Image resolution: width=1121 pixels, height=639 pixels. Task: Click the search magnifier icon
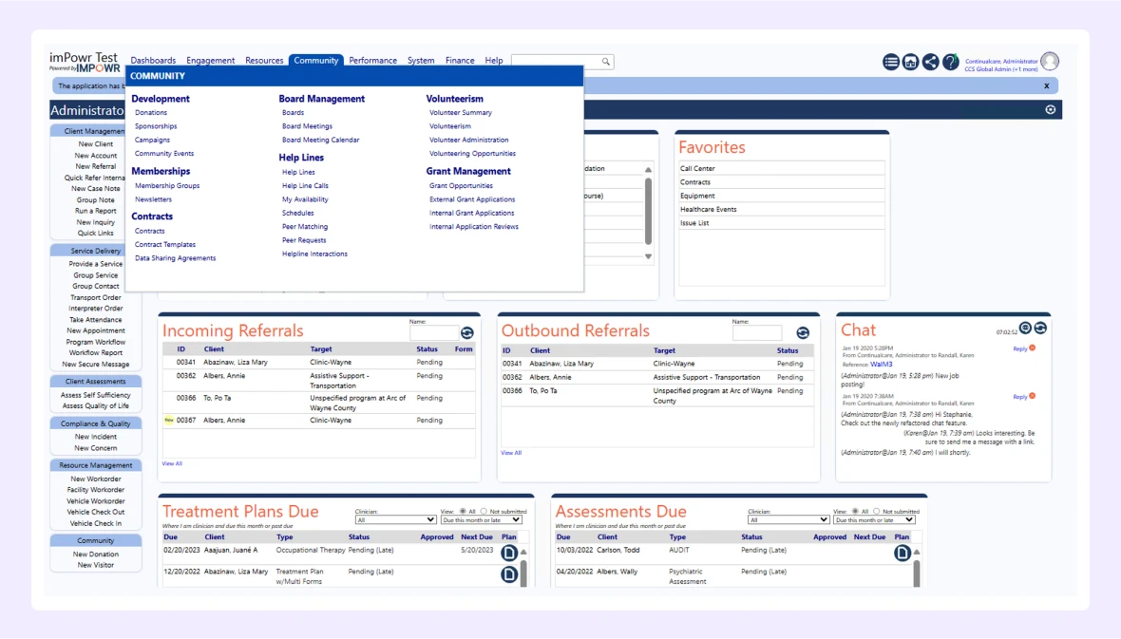tap(605, 62)
